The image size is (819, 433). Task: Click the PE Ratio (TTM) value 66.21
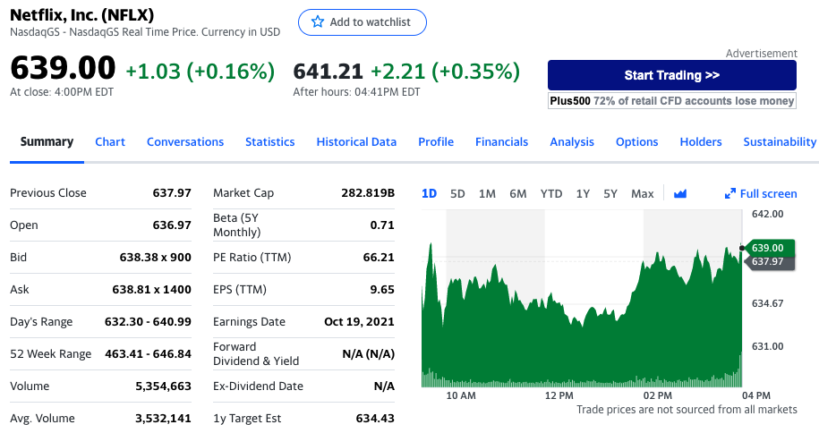[379, 258]
